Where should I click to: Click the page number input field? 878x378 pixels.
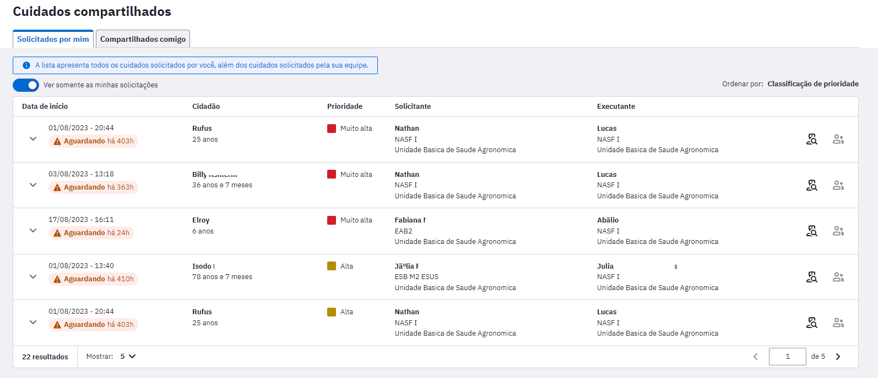tap(787, 357)
